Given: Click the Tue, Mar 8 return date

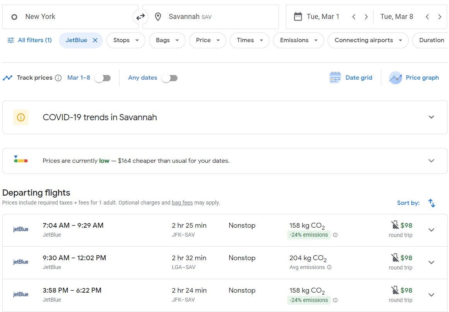Looking at the screenshot, I should (397, 17).
